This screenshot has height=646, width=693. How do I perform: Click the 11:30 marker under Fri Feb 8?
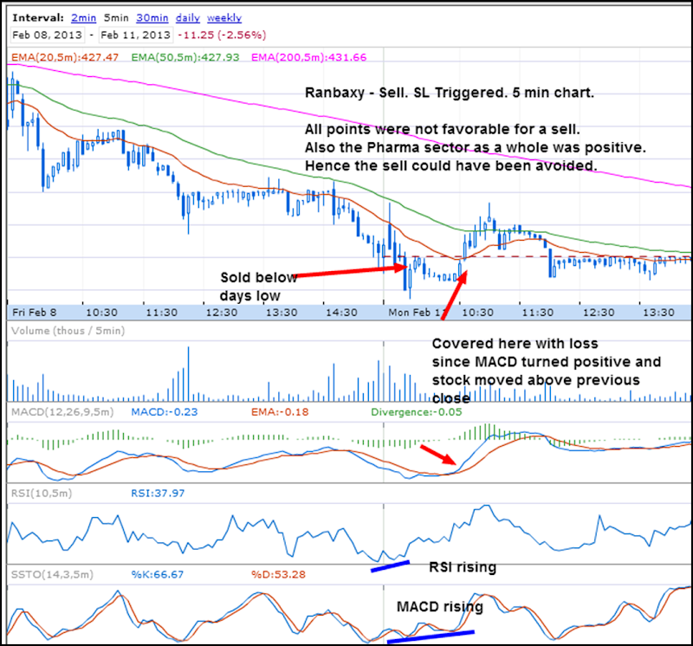(x=162, y=313)
